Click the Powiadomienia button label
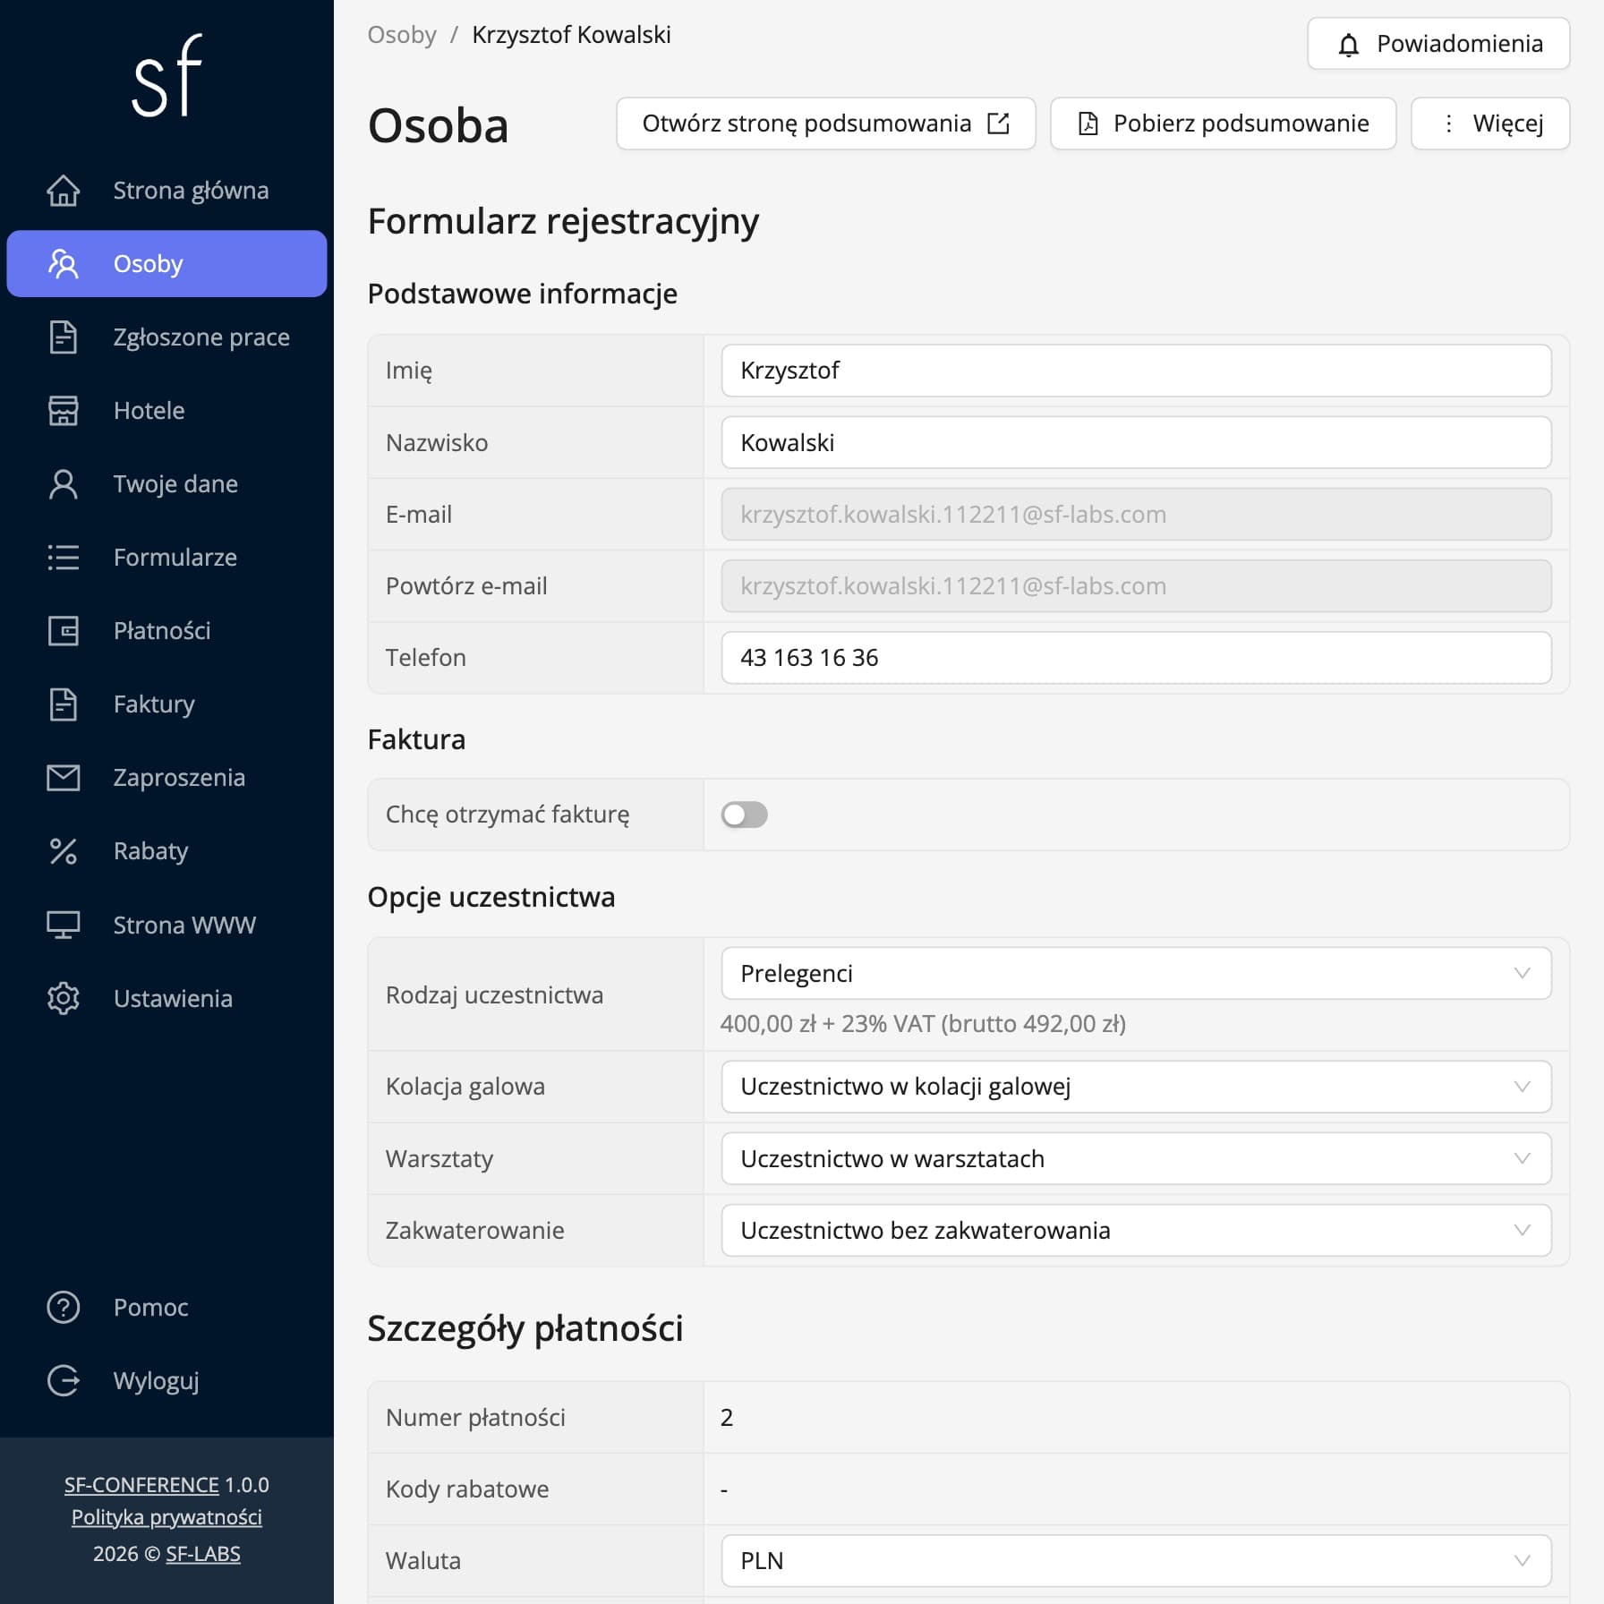The image size is (1604, 1604). pos(1460,44)
